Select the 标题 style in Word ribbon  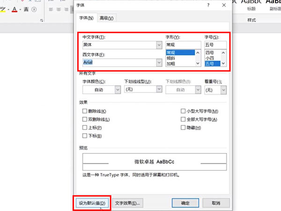pos(251,5)
